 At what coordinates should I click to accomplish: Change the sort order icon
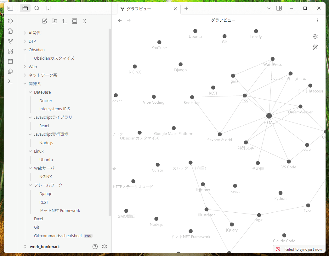[x=65, y=21]
